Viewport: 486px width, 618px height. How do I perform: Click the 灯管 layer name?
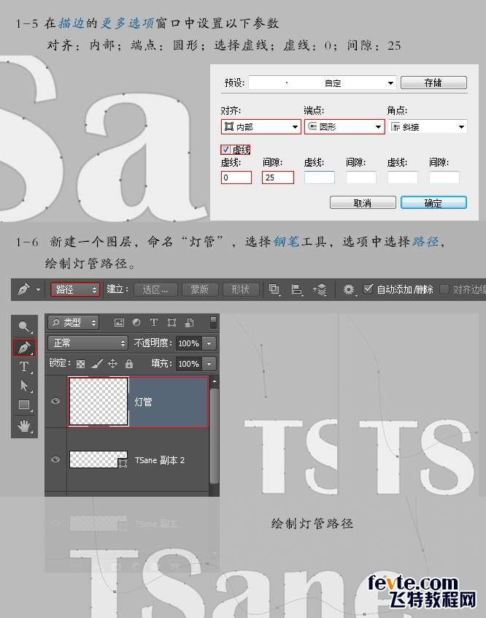click(x=143, y=402)
